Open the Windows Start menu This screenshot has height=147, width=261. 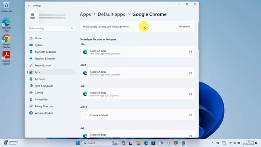tap(77, 143)
